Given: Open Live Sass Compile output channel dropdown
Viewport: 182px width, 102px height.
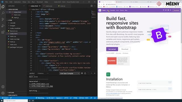Looking at the screenshot, I should pyautogui.click(x=69, y=73).
